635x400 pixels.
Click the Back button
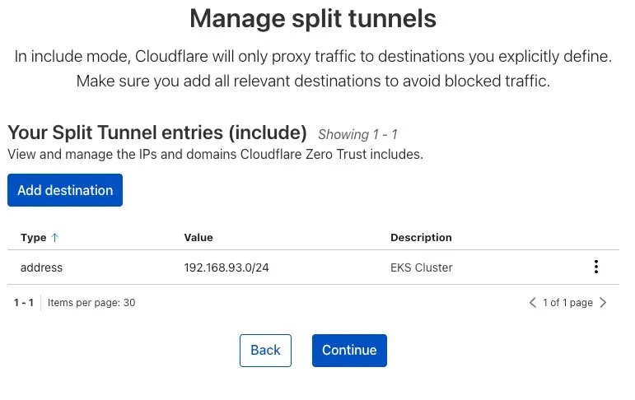pos(265,350)
